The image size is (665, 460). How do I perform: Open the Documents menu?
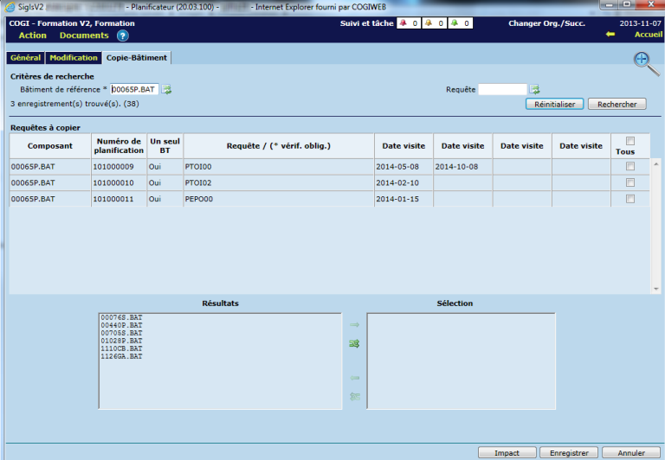pos(84,35)
